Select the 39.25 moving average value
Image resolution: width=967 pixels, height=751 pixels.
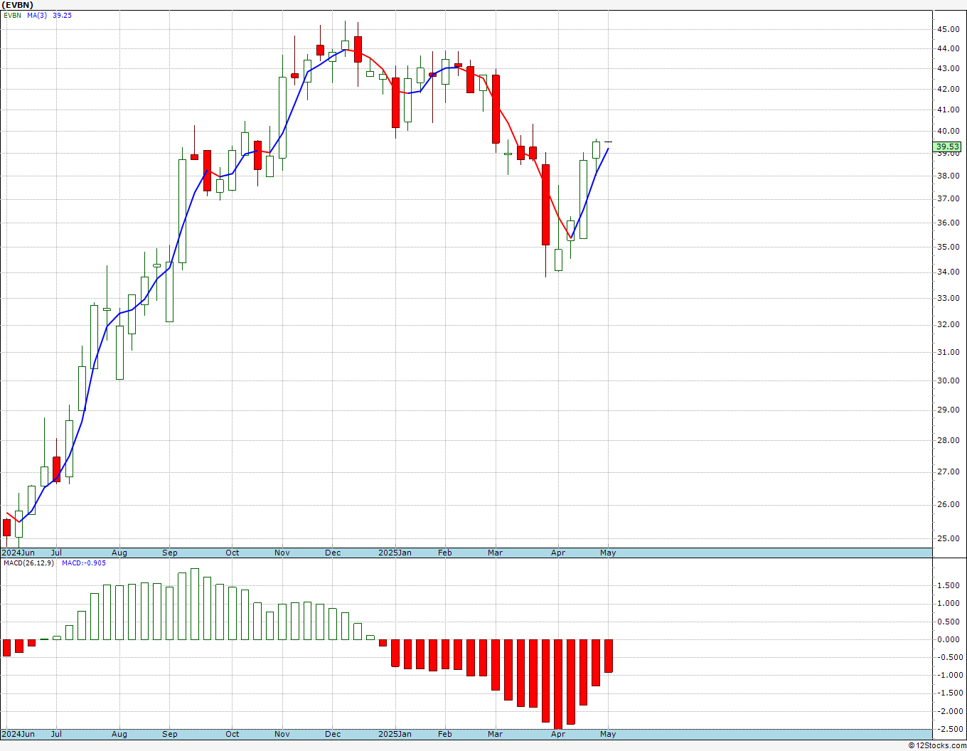(x=62, y=15)
